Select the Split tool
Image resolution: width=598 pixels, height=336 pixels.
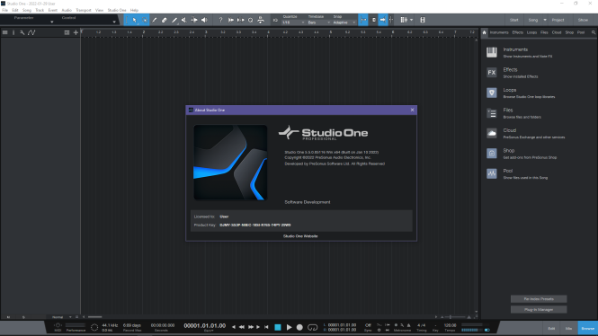point(155,20)
